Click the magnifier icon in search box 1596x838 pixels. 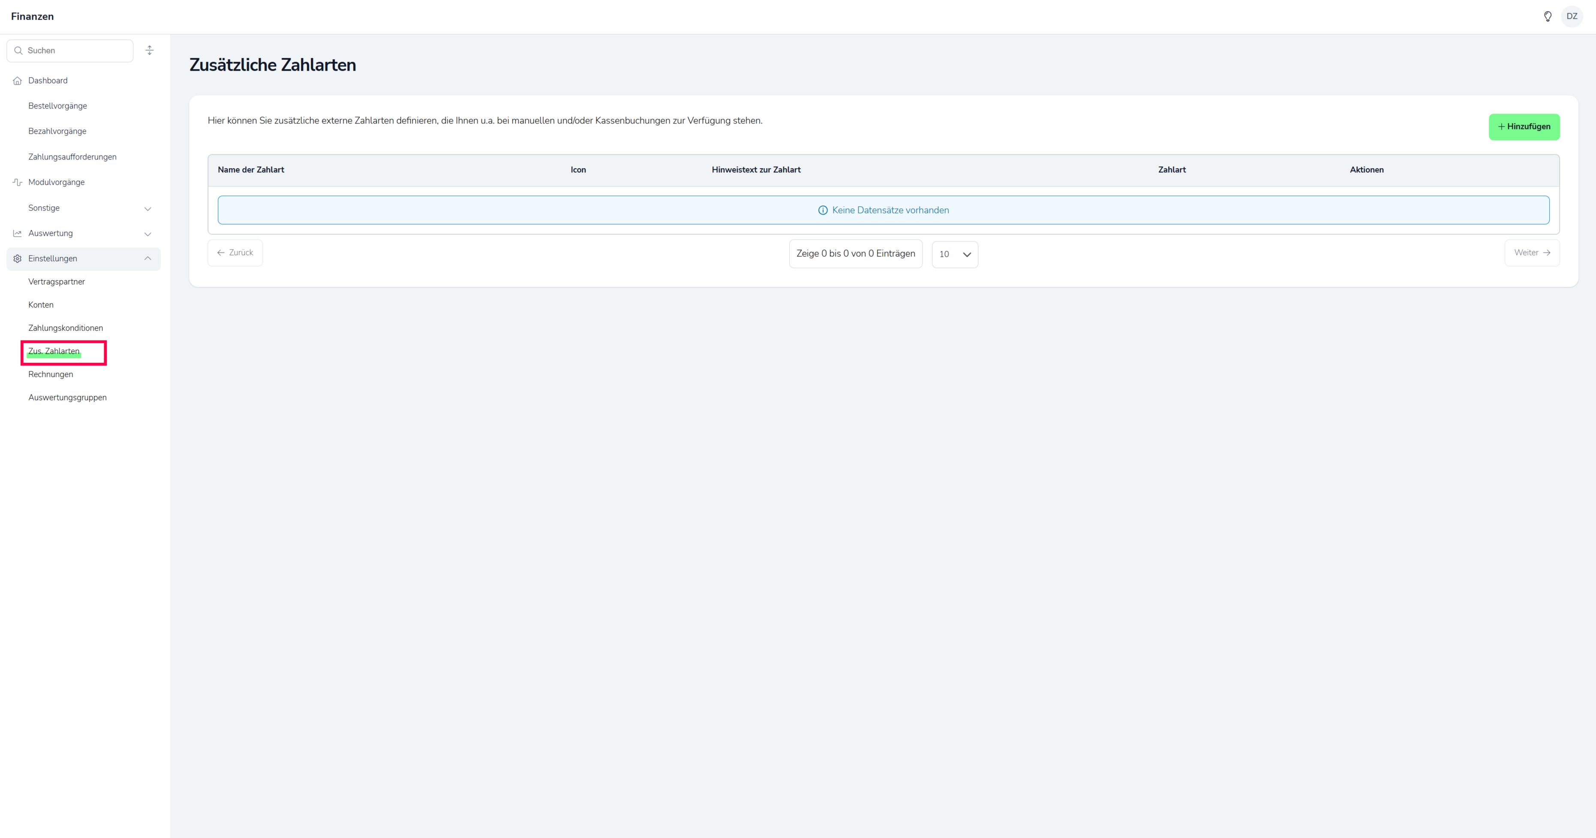click(18, 51)
